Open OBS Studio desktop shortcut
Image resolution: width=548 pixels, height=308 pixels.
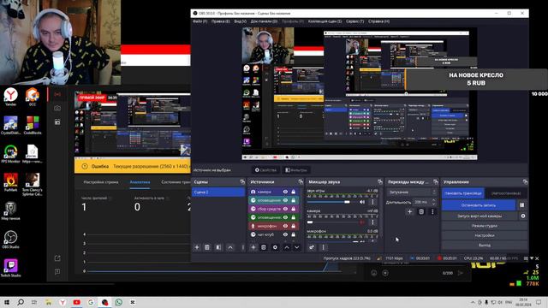point(10,240)
